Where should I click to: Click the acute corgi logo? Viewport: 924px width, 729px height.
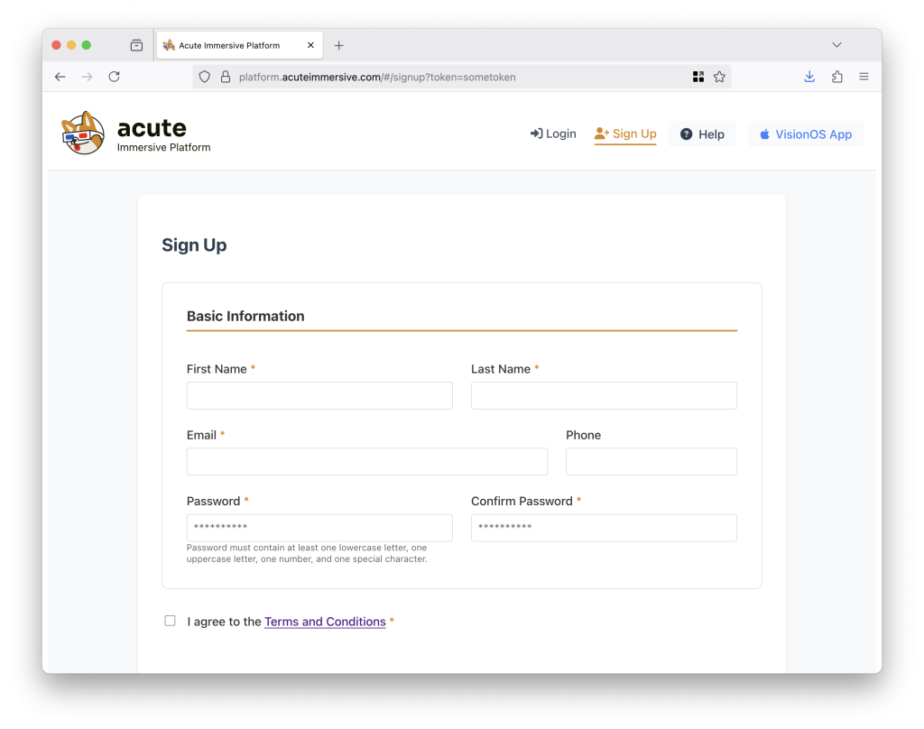pos(83,134)
